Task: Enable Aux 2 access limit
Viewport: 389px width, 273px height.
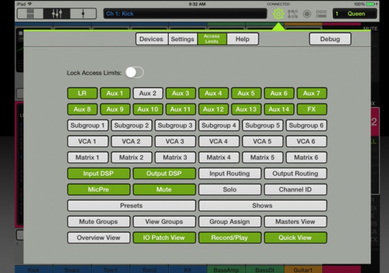Action: pos(148,93)
